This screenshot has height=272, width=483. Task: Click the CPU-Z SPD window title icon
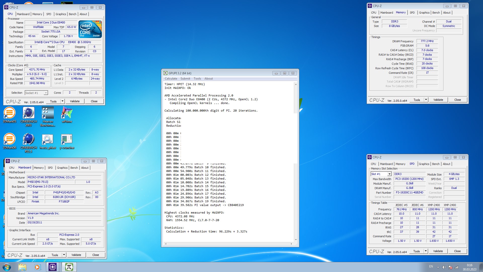tap(370, 157)
